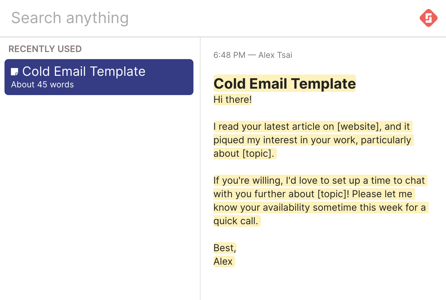This screenshot has width=446, height=300.
Task: Click the highlighted signature Alex
Action: coord(223,261)
